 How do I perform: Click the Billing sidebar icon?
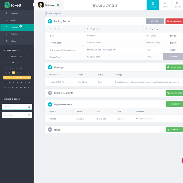(x=7, y=41)
